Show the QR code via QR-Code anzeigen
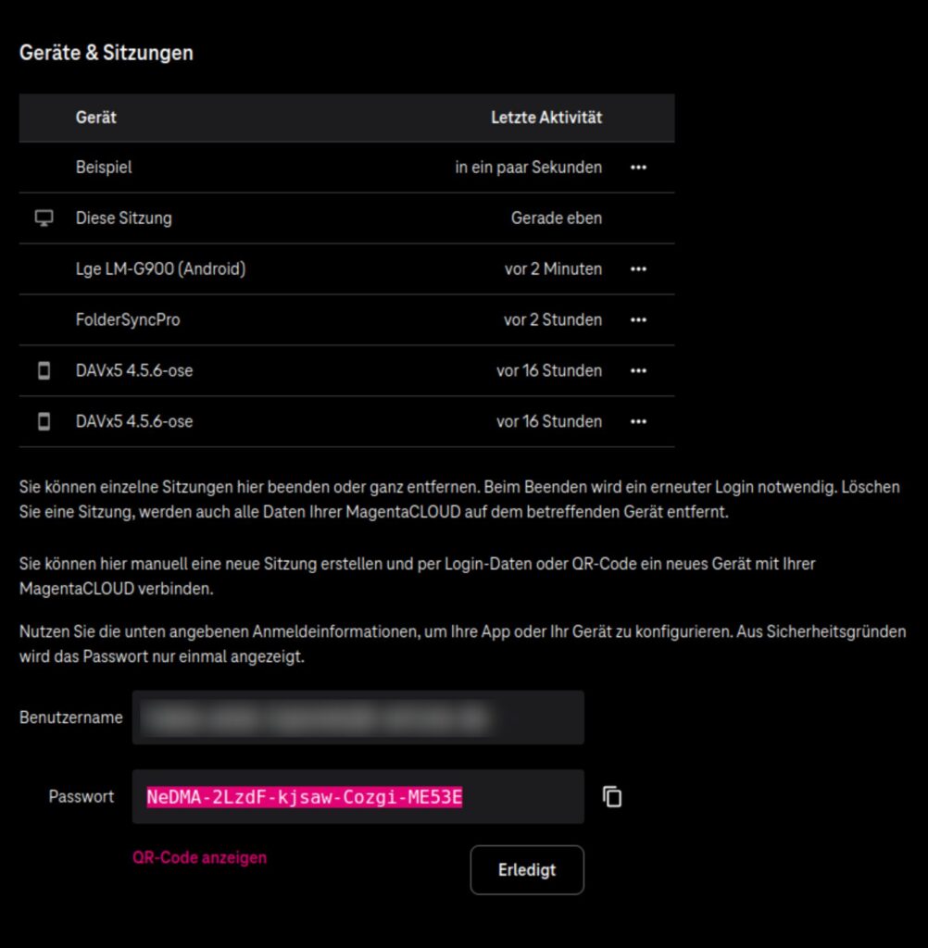The width and height of the screenshot is (928, 948). point(199,857)
